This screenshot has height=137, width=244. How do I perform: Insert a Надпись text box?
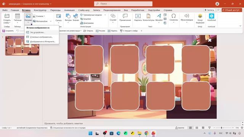pos(138,18)
